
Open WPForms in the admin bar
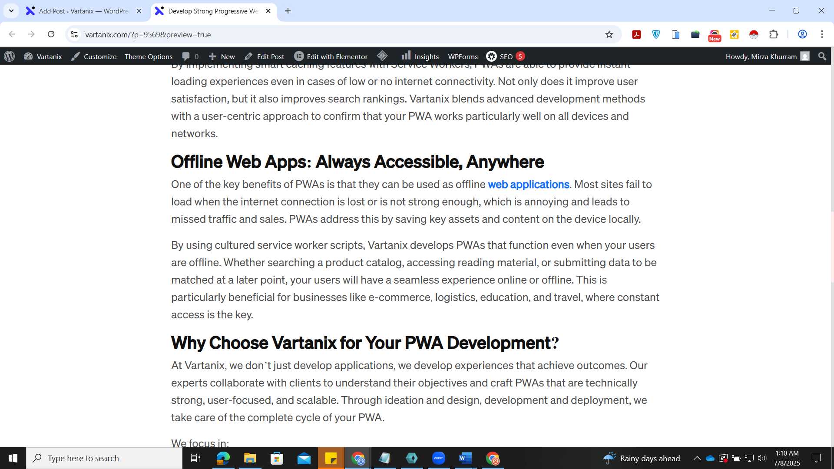[x=463, y=56]
